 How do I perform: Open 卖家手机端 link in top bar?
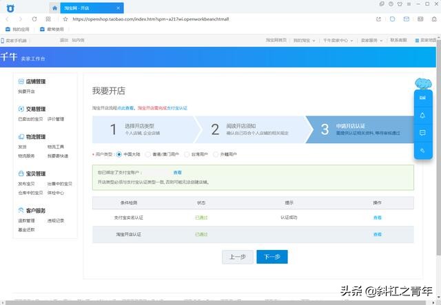14,41
